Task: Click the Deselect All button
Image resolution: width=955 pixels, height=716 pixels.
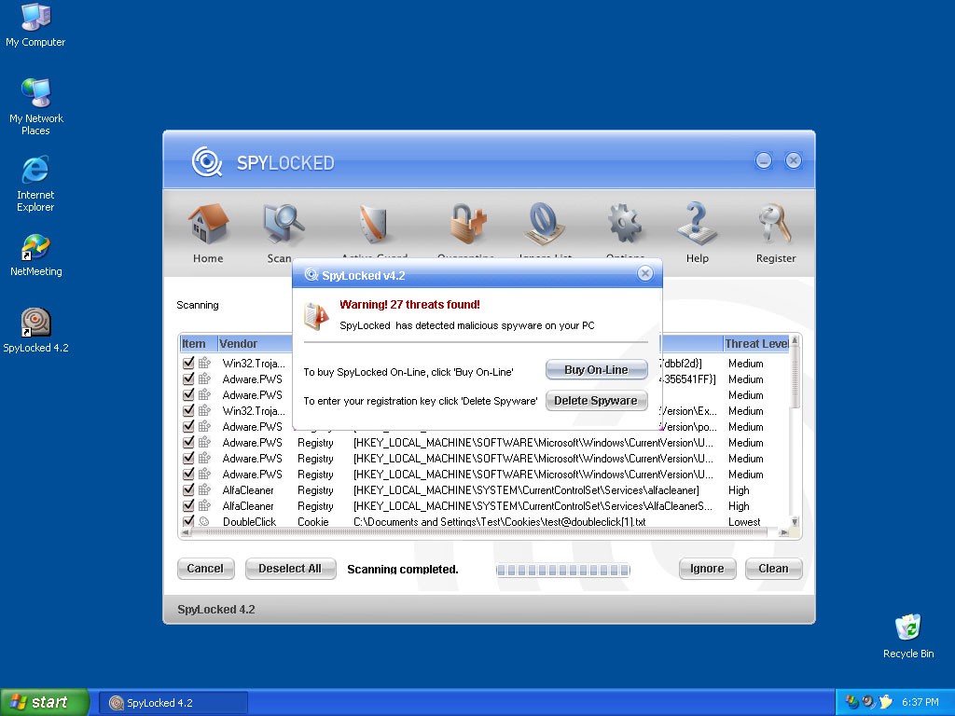Action: pos(289,569)
